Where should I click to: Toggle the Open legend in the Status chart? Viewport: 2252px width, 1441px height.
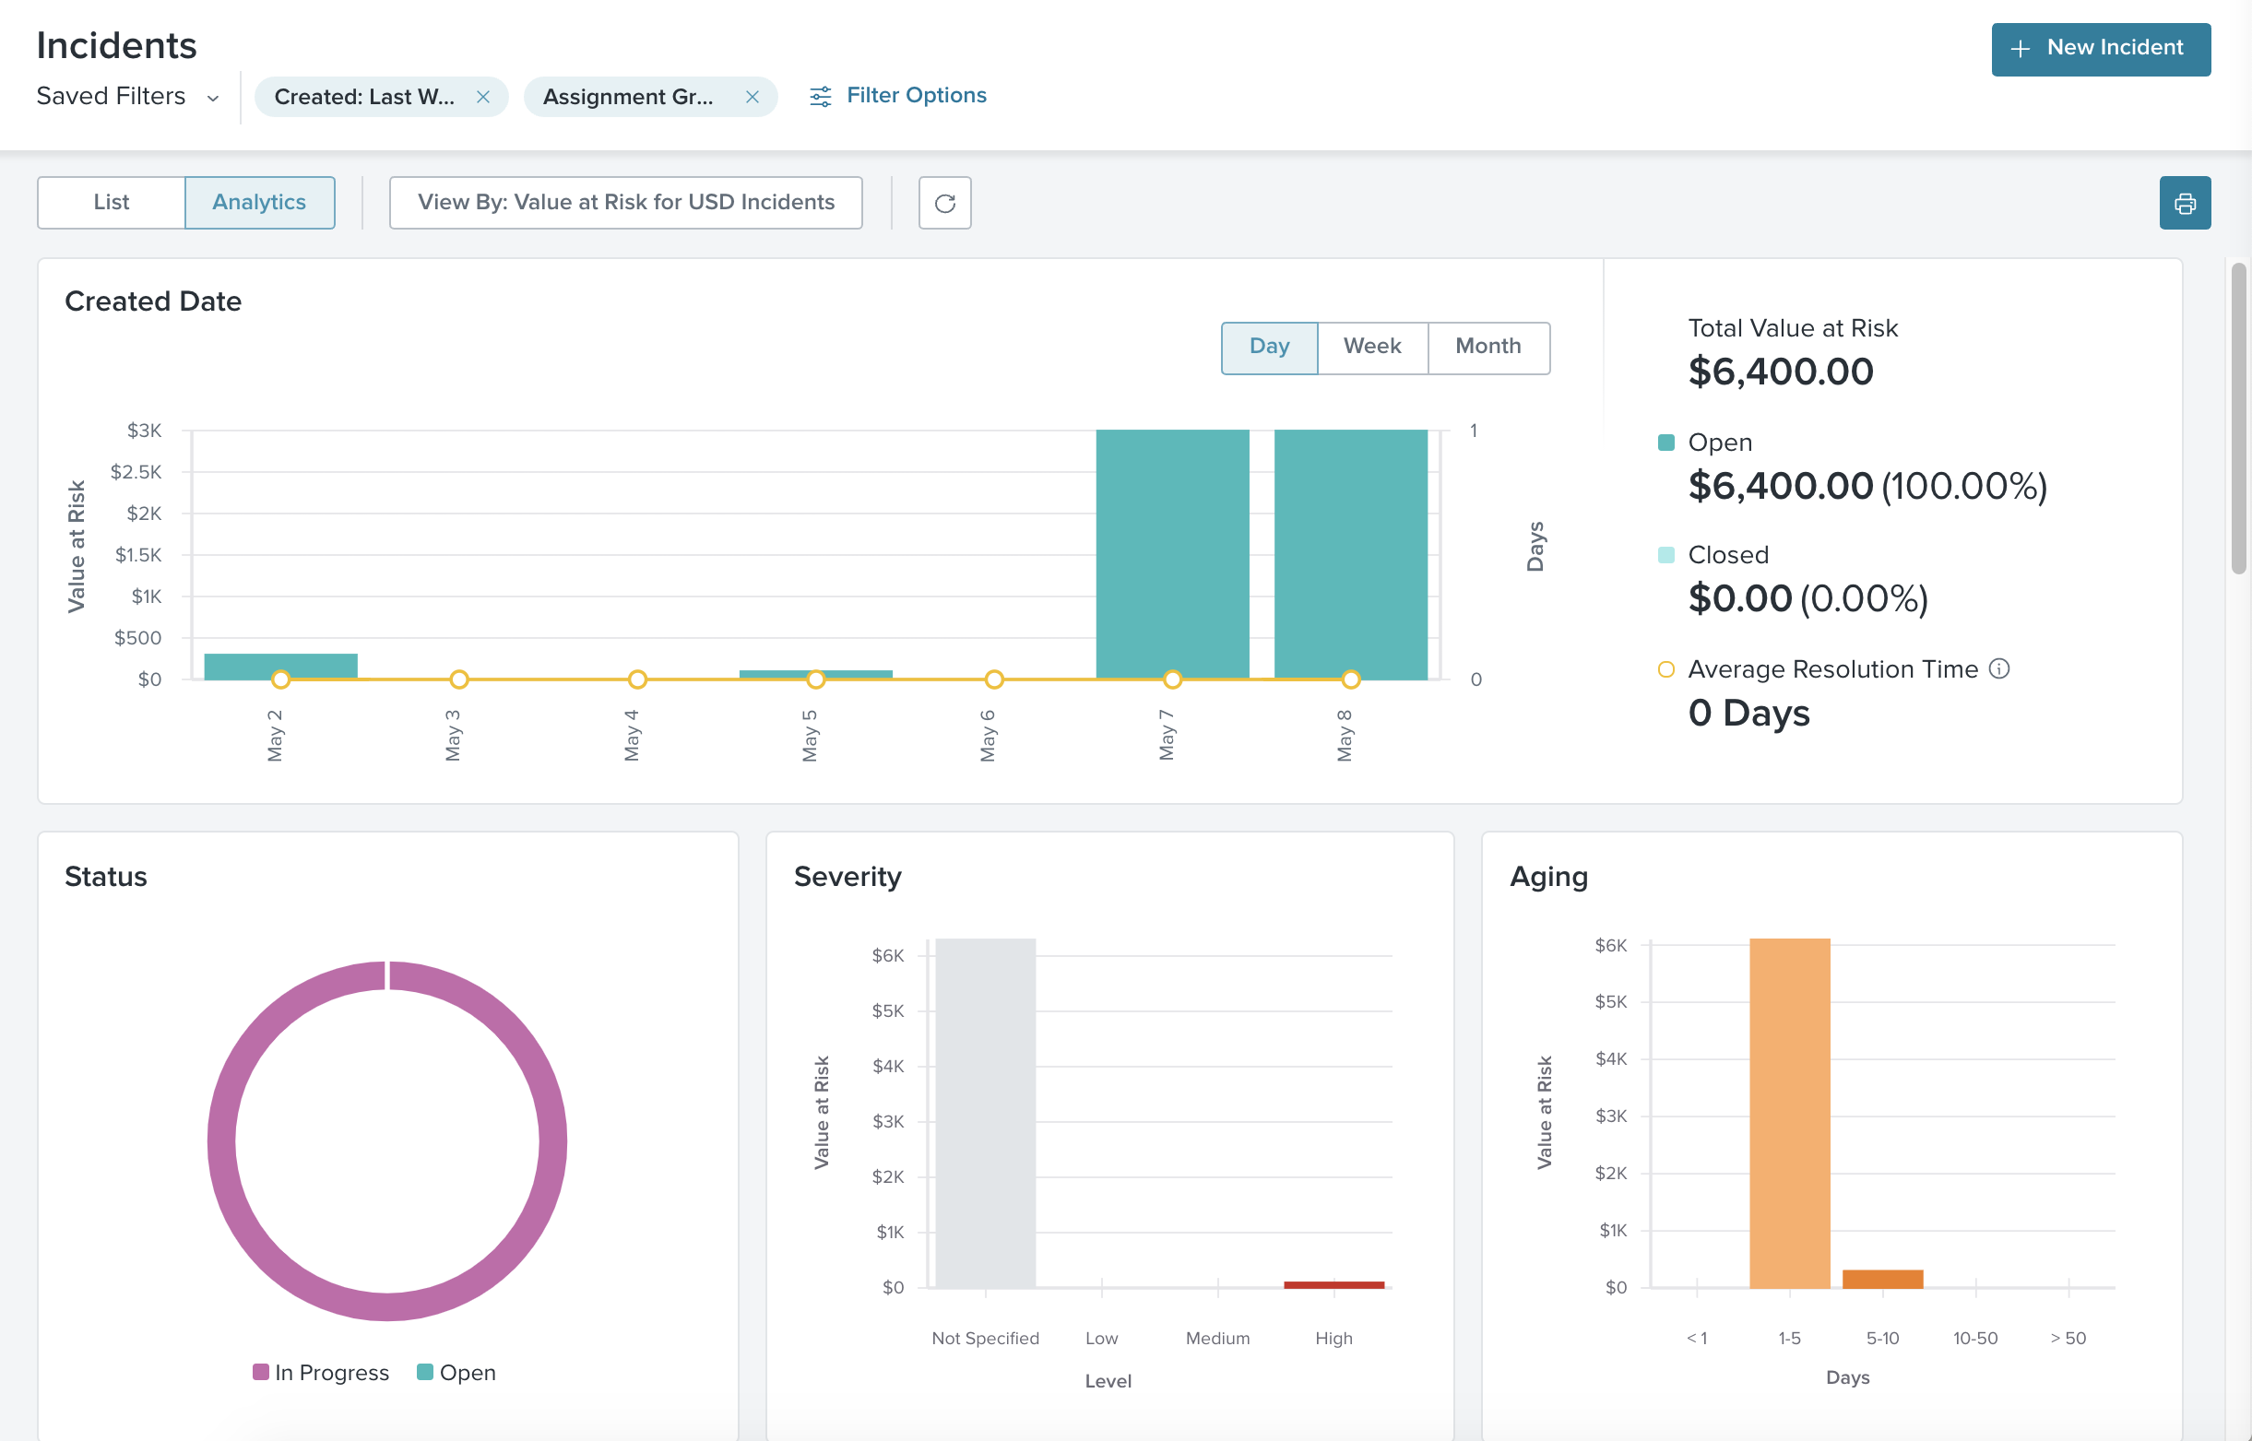tap(456, 1372)
